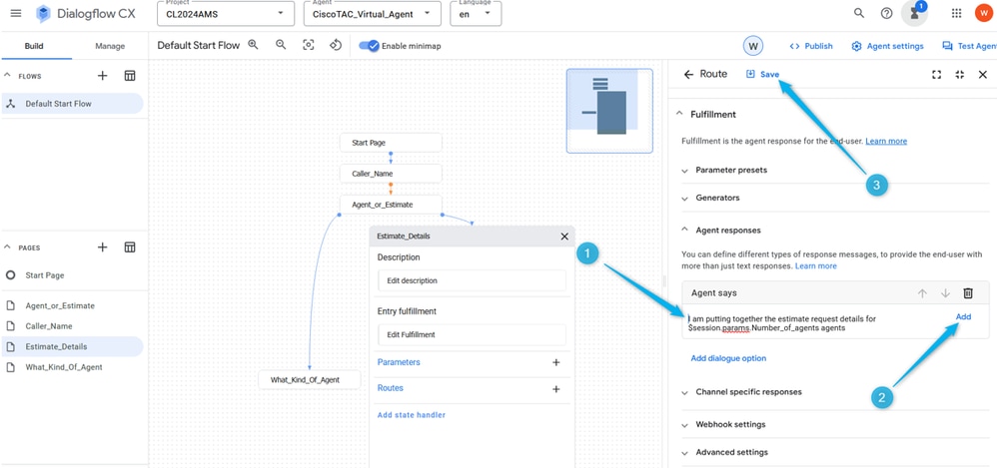
Task: Open the Pages table view icon
Action: [x=130, y=247]
